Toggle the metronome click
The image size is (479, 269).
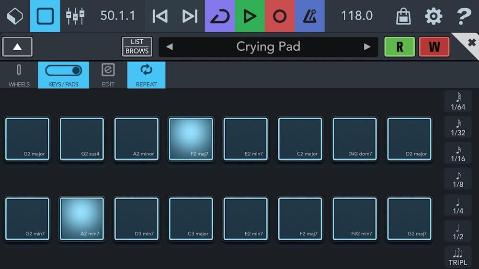309,16
